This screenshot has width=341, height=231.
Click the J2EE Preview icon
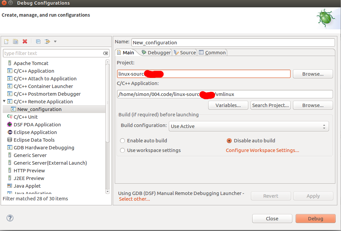[10, 178]
